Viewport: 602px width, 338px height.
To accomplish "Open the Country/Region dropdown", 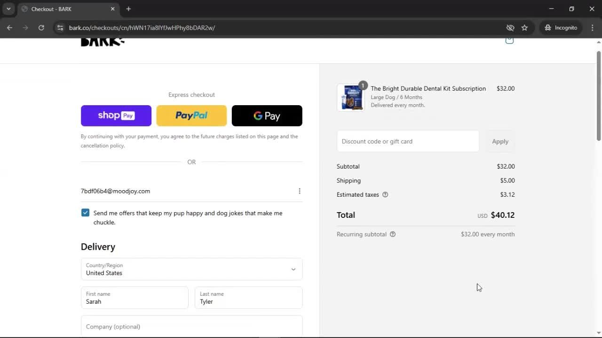I will 192,269.
